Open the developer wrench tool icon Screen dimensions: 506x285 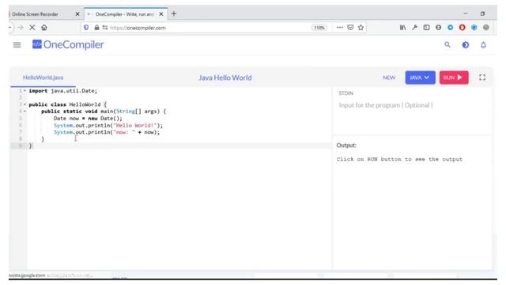(x=414, y=28)
